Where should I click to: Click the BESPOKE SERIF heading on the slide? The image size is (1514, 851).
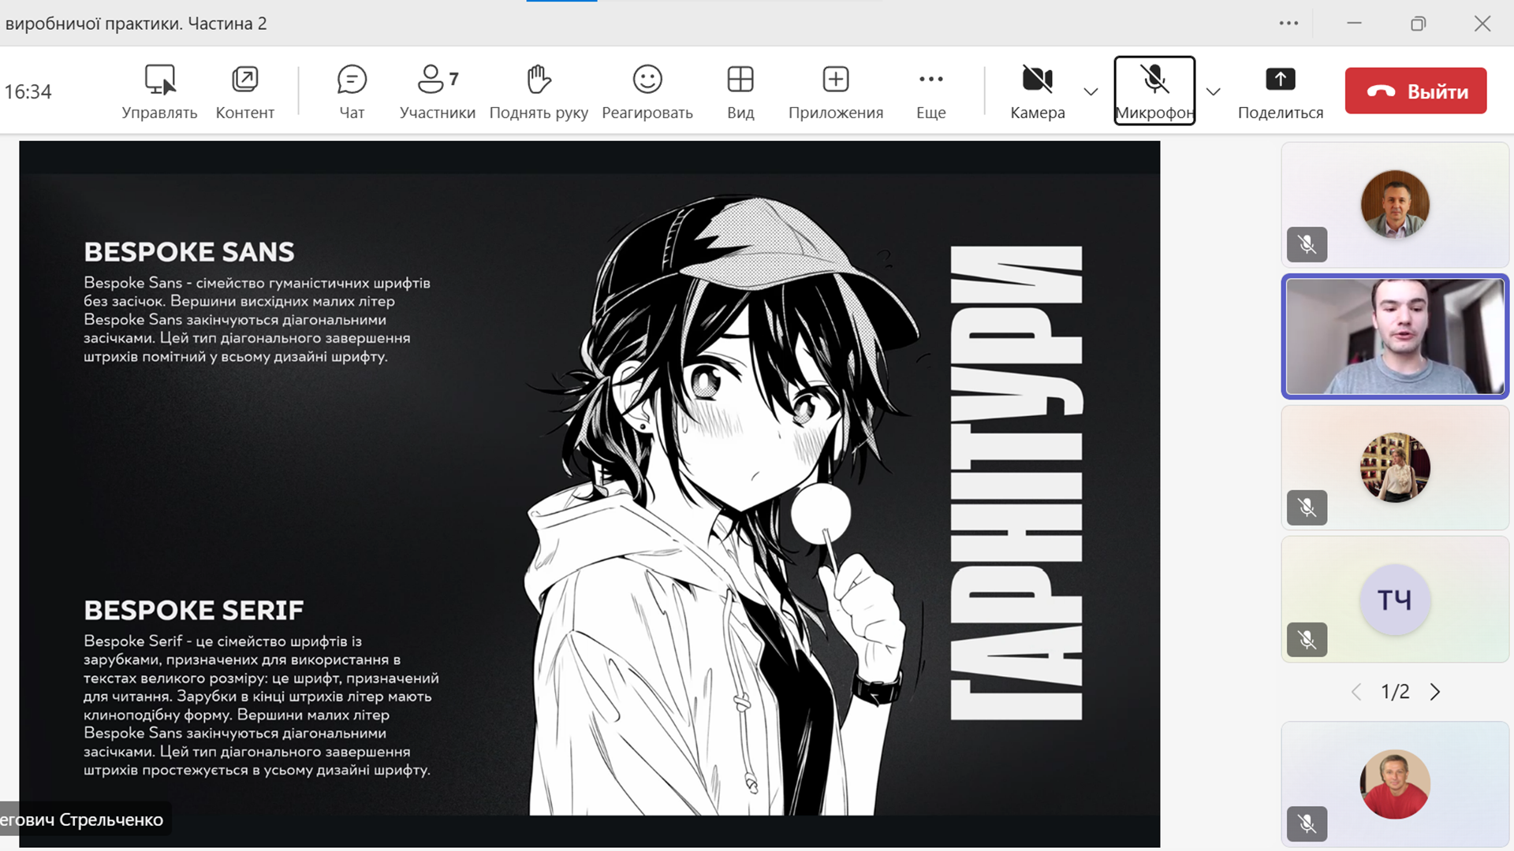[x=194, y=611]
